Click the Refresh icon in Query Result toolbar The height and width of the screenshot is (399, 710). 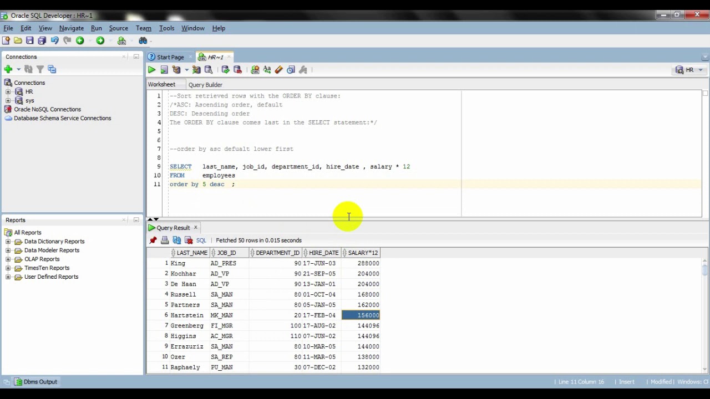click(177, 241)
